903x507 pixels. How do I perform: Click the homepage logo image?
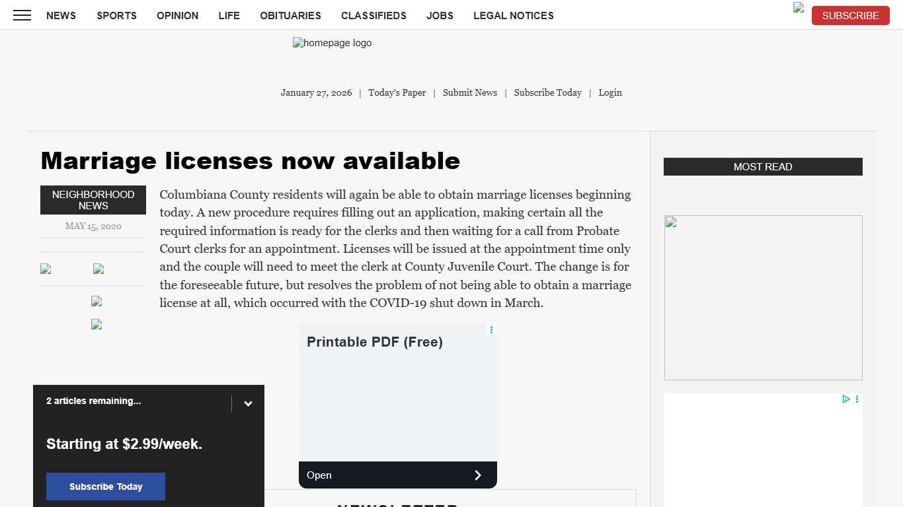point(332,44)
